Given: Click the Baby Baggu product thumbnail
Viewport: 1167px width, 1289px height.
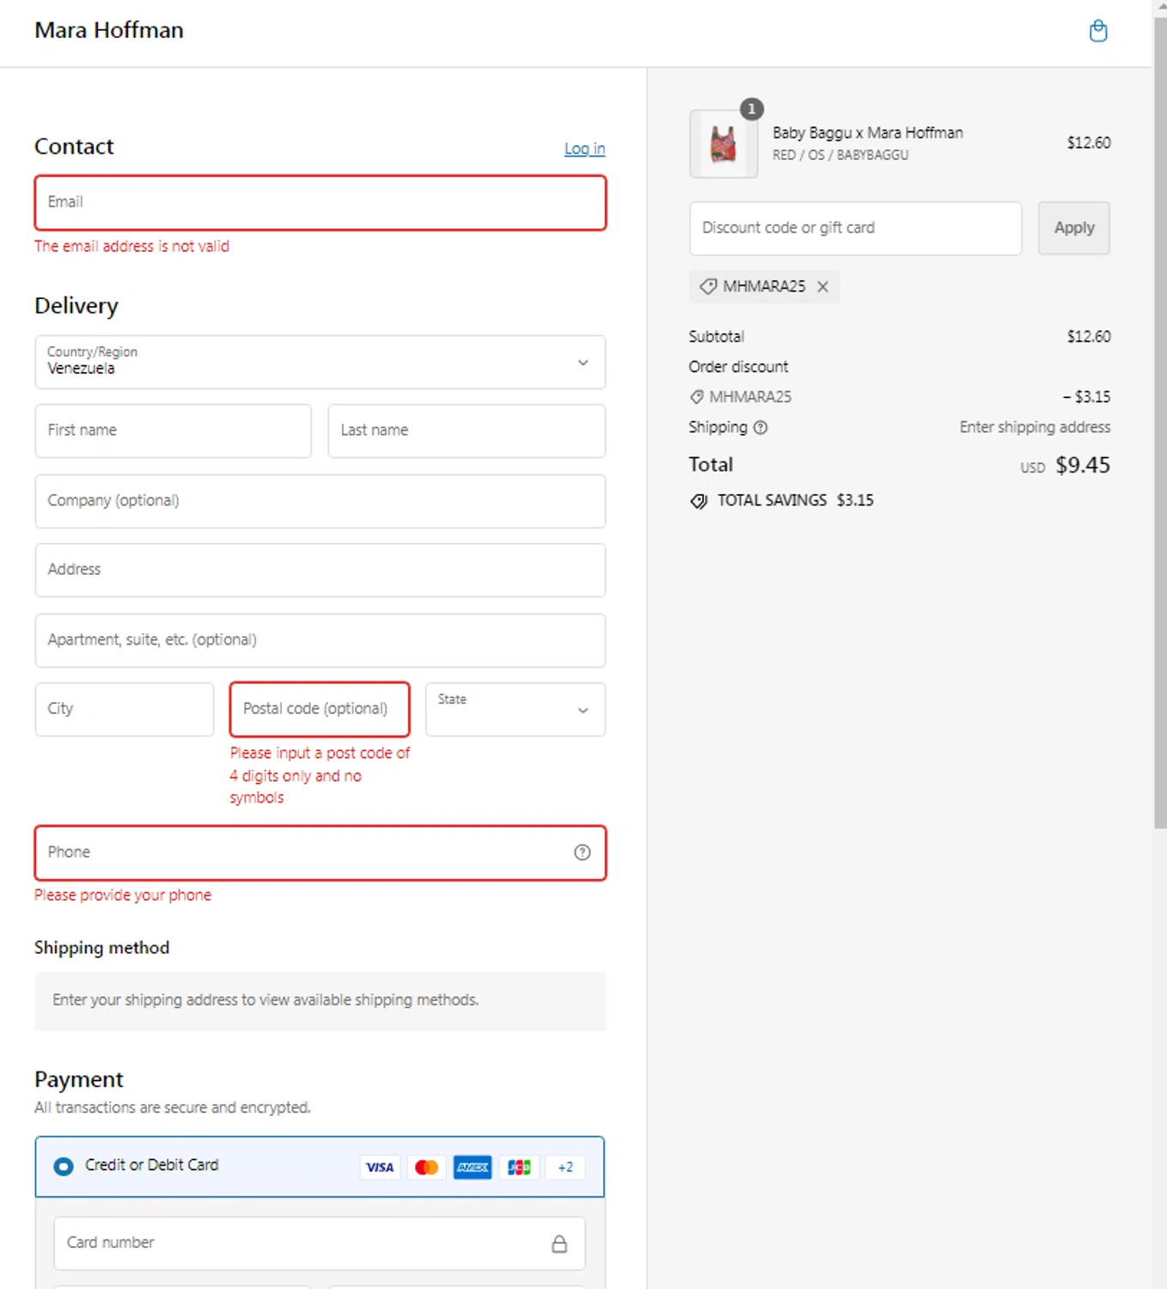Looking at the screenshot, I should coord(724,144).
